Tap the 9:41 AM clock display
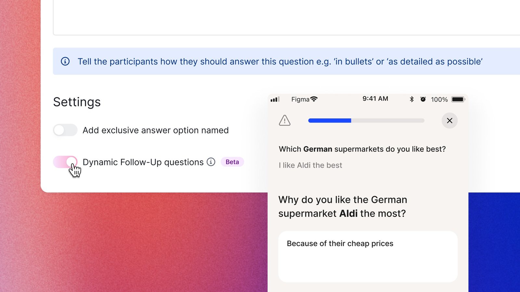The image size is (520, 292). (375, 99)
